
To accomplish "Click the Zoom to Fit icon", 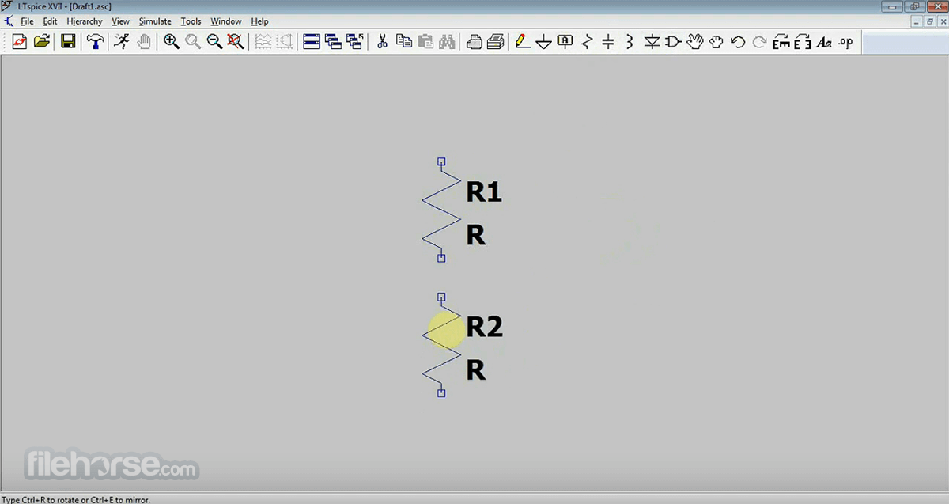I will (236, 42).
